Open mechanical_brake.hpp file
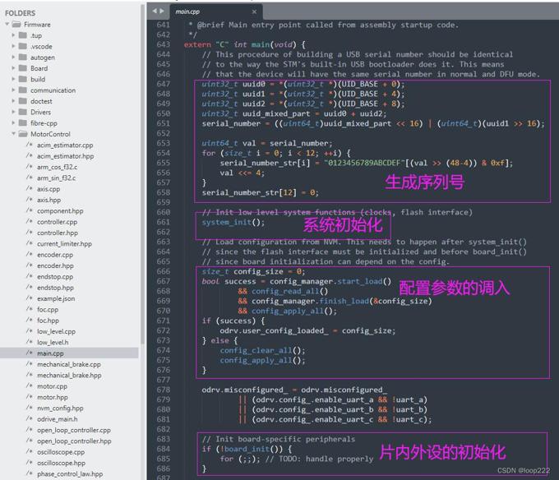 (x=69, y=376)
